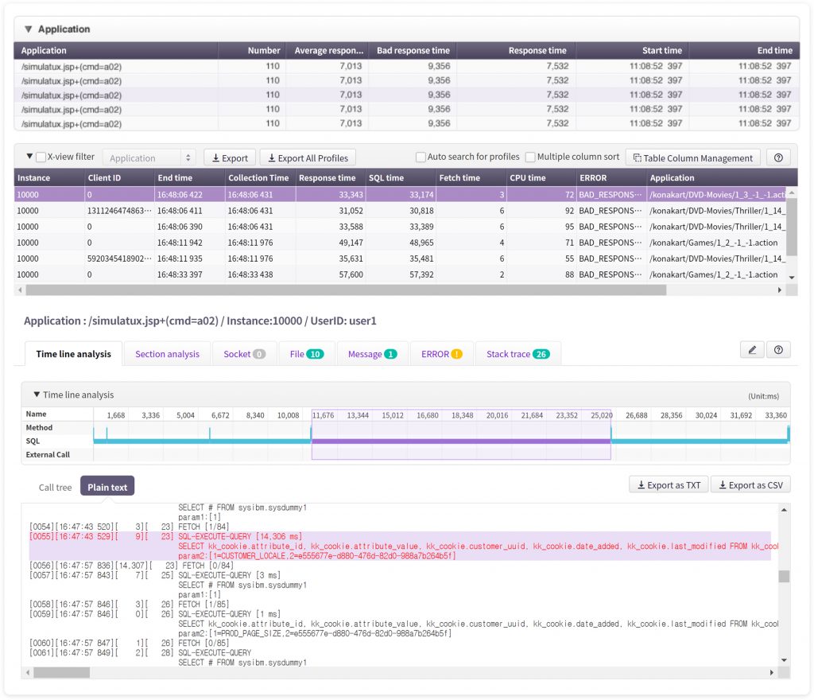Screen dimensions: 814x700
Task: Select log line [0056] FETCH [0/84]
Action: [131, 566]
